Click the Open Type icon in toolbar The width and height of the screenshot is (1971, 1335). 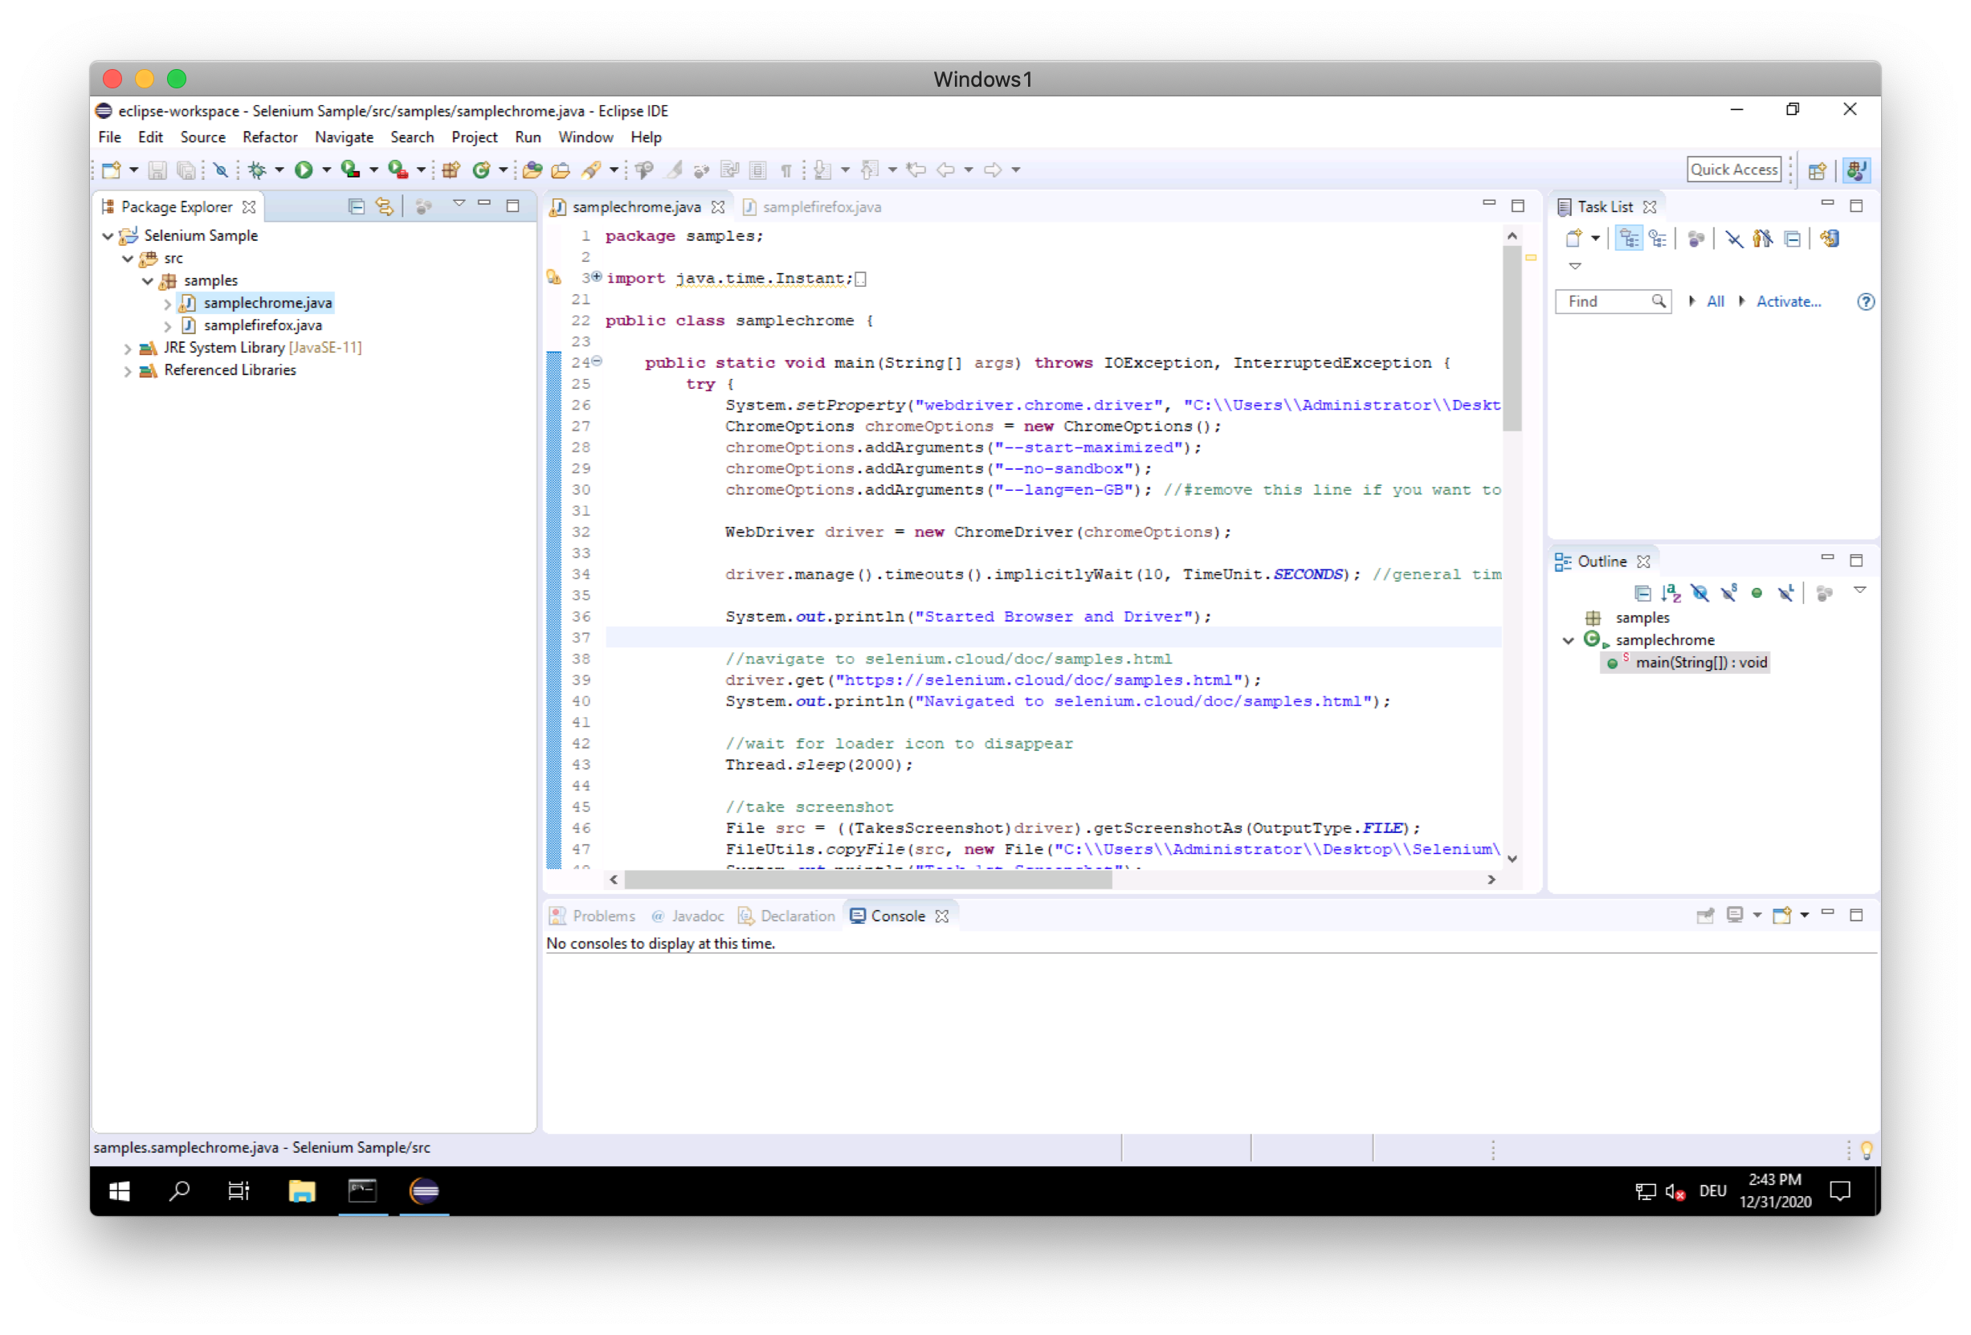pyautogui.click(x=533, y=169)
